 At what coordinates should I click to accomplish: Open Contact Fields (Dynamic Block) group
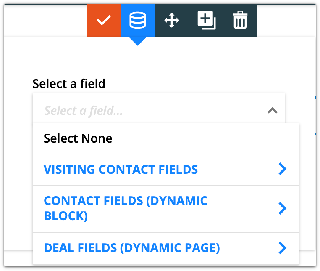(x=166, y=209)
